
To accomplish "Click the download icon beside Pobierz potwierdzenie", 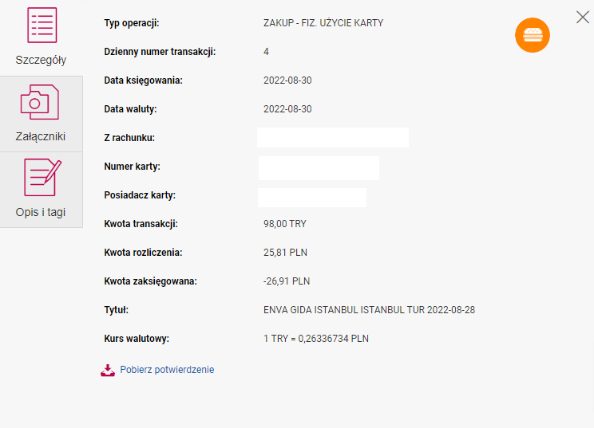I will point(108,370).
